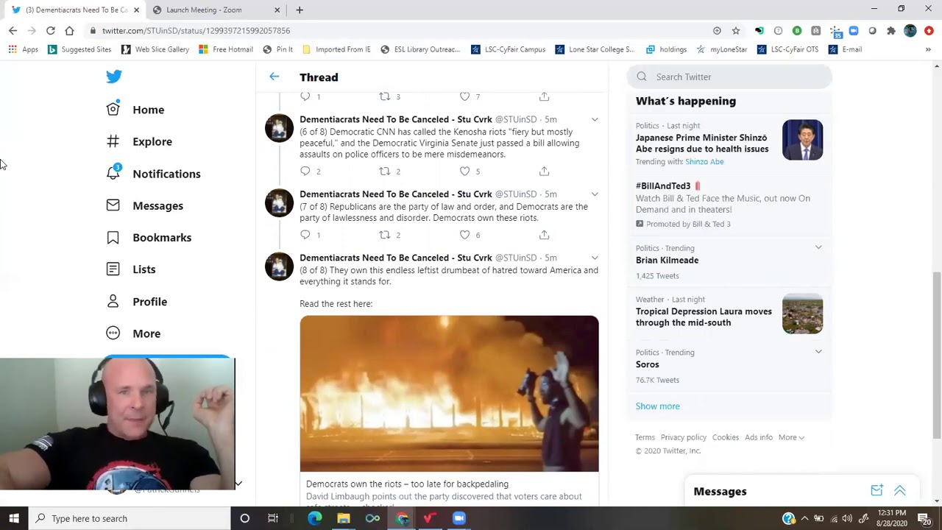Viewport: 942px width, 530px height.
Task: Open the Privacy policy footer link
Action: (683, 437)
